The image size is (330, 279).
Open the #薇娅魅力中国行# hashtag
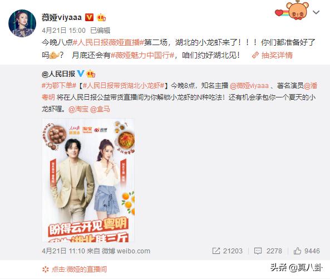pyautogui.click(x=142, y=55)
